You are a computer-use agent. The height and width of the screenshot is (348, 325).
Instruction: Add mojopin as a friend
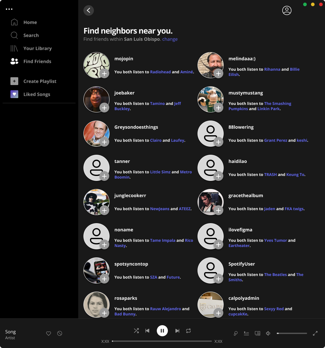[x=104, y=74]
